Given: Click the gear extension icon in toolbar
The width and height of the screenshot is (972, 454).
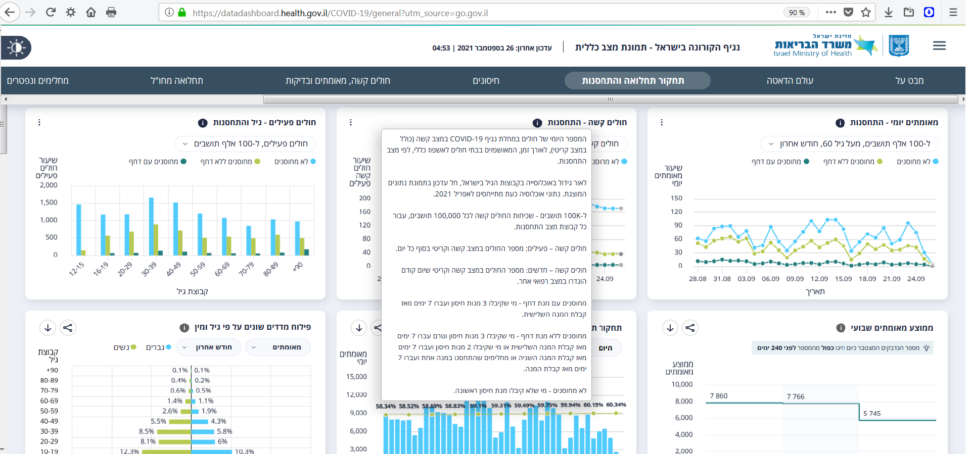Looking at the screenshot, I should (71, 12).
